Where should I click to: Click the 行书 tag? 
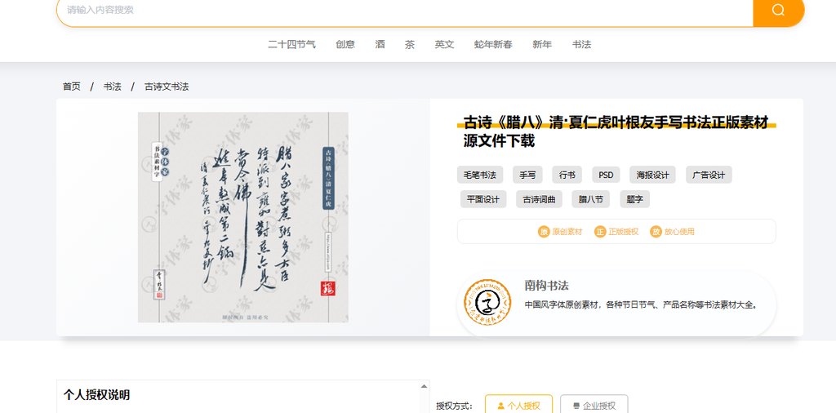[x=567, y=175]
